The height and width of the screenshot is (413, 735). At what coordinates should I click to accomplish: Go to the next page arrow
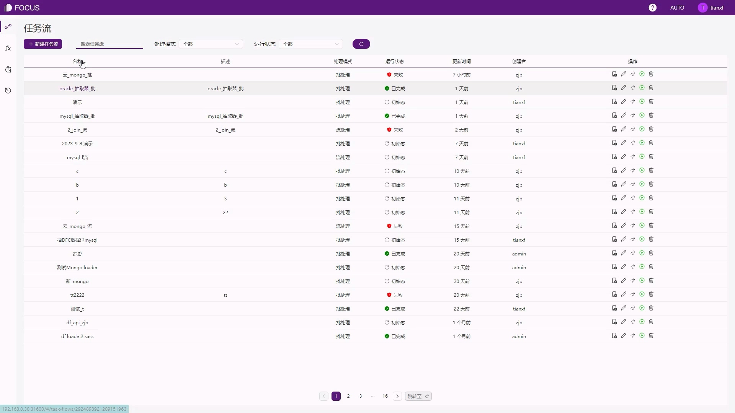tap(397, 396)
